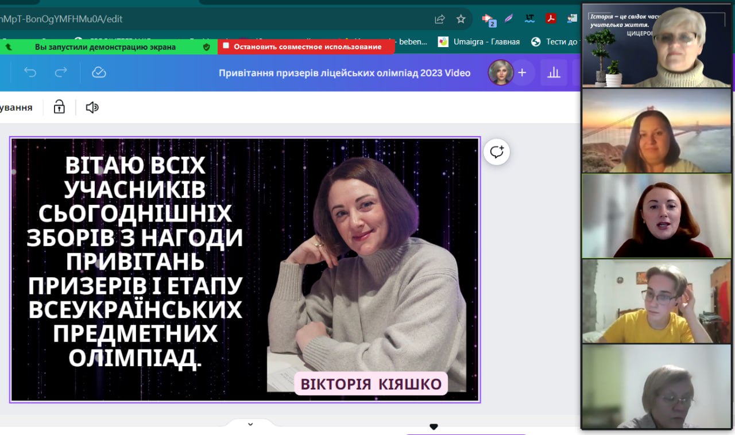Open the Adobe Acrobat PDF extension

[551, 18]
